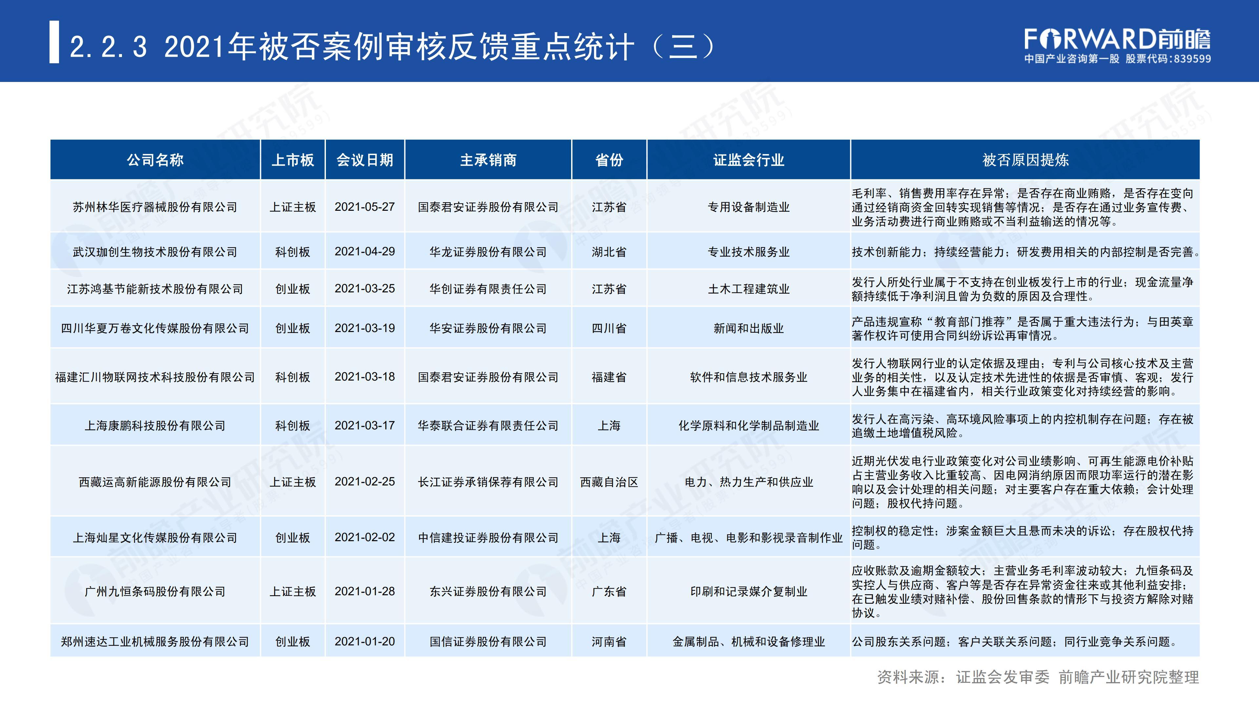Image resolution: width=1259 pixels, height=708 pixels.
Task: Click 武汉珈创生物技术股份有限公司 cell
Action: click(x=155, y=252)
